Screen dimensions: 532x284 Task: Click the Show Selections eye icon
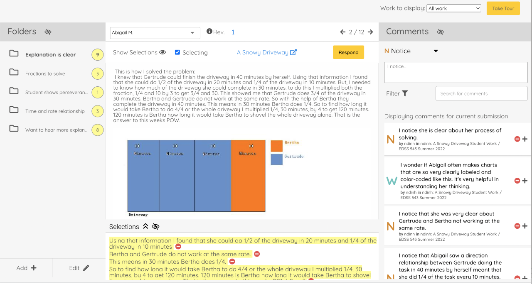point(163,52)
